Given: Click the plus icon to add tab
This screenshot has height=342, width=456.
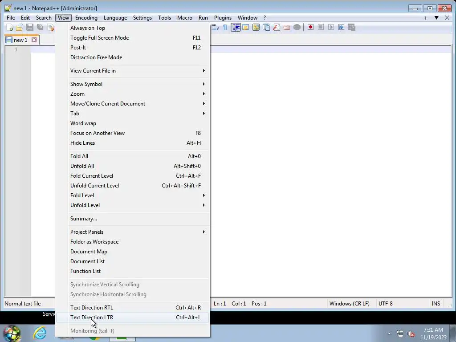Looking at the screenshot, I should (x=425, y=18).
